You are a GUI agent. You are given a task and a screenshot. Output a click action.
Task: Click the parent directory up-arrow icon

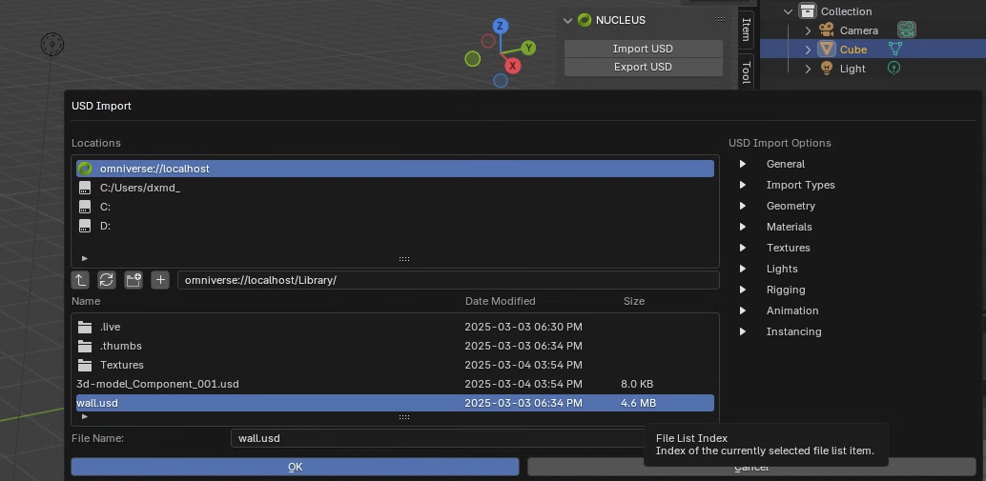[80, 280]
